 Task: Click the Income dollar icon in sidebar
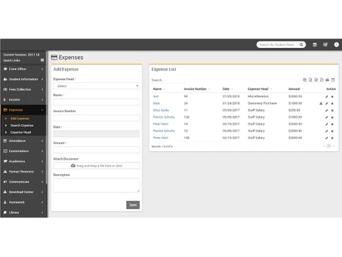(5, 99)
